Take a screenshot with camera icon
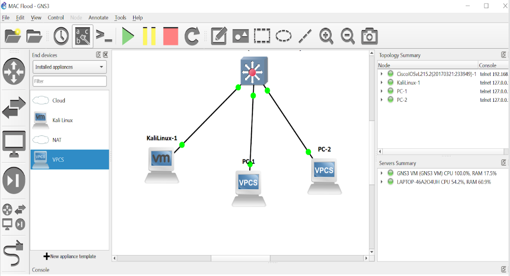510x276 pixels. (x=369, y=36)
